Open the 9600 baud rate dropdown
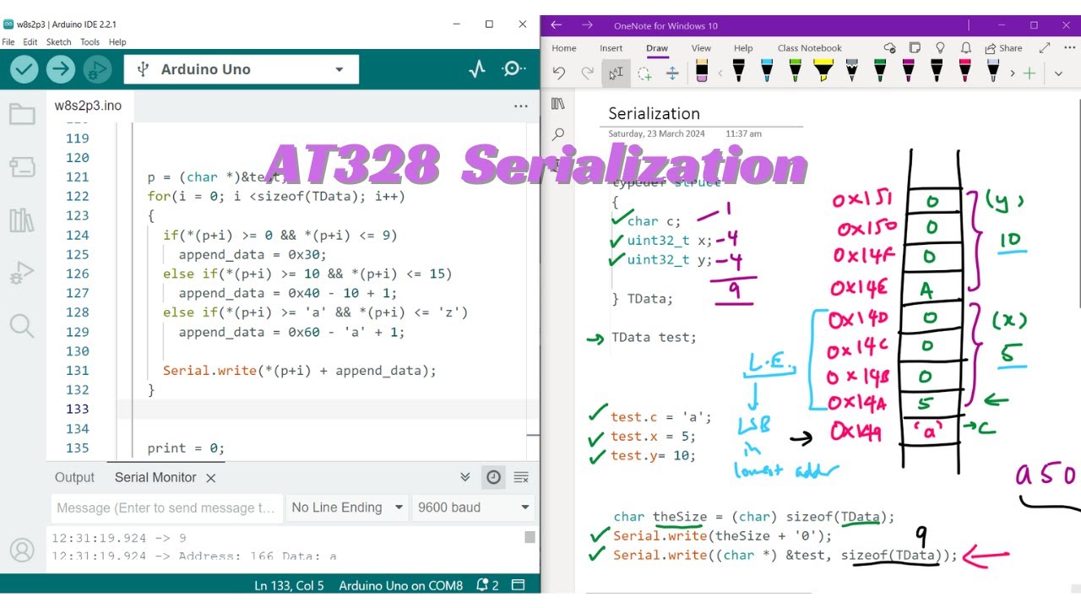Viewport: 1081px width, 608px height. (x=473, y=508)
